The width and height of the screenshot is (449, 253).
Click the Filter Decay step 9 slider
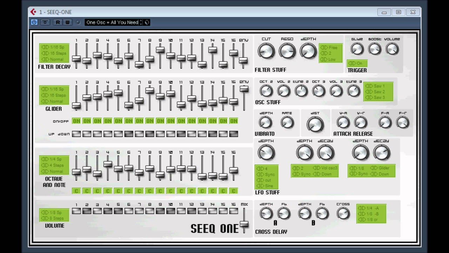[x=160, y=50]
